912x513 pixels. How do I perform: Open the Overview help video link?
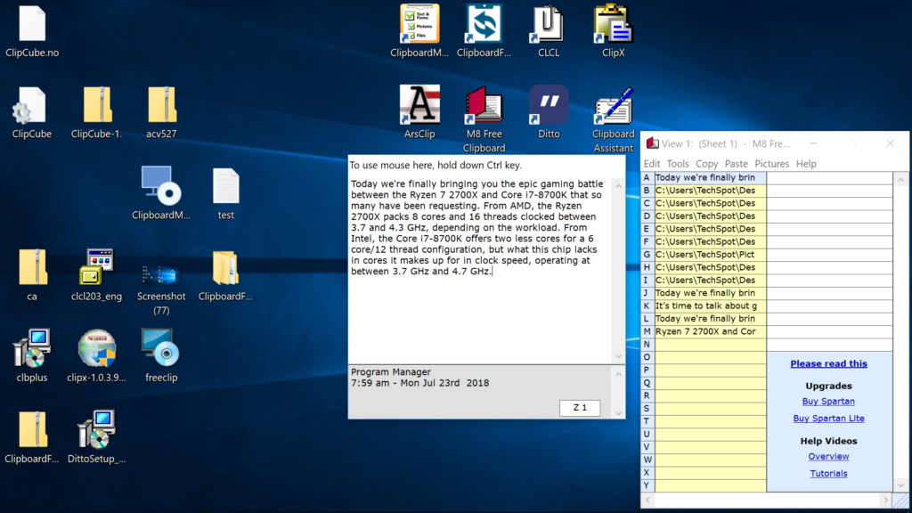pos(828,456)
